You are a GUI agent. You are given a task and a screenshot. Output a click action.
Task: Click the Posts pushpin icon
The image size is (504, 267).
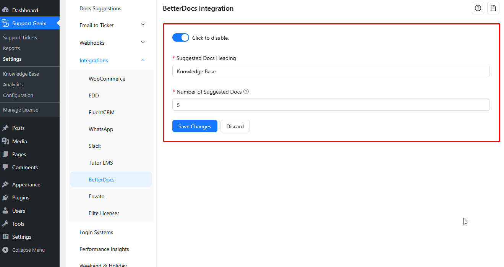[5, 128]
